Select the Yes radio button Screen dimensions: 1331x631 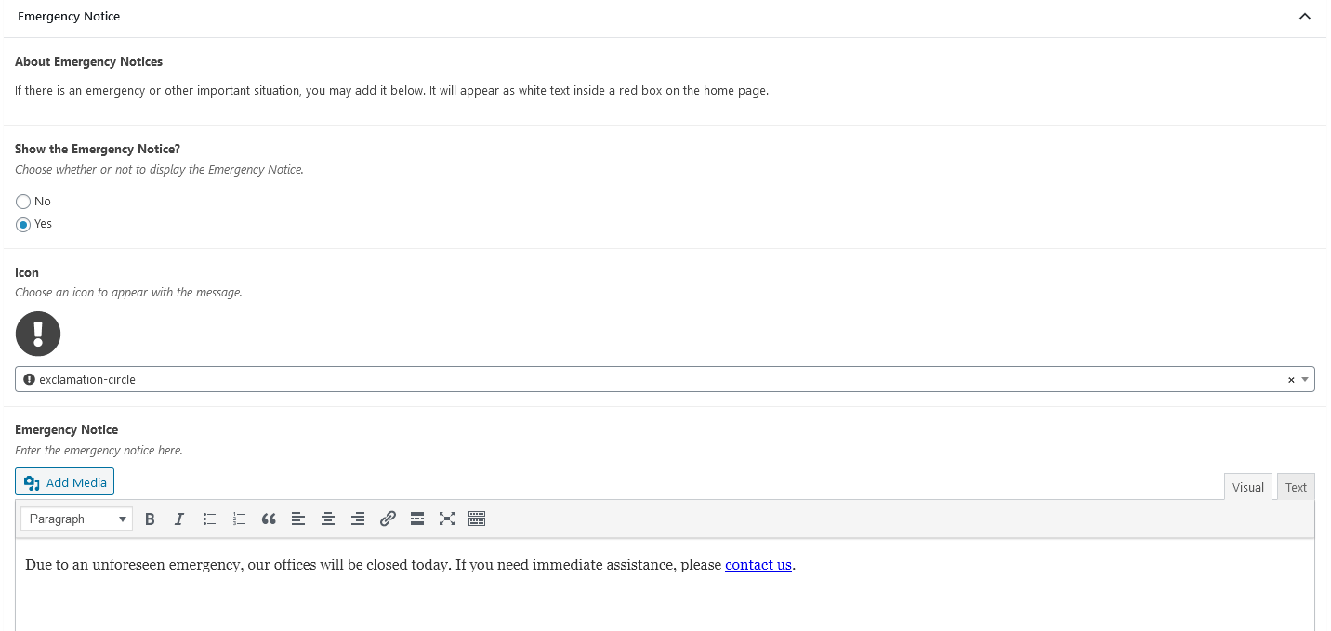(23, 224)
